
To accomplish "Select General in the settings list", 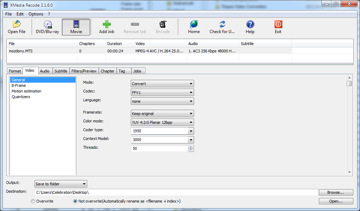I will coord(43,80).
